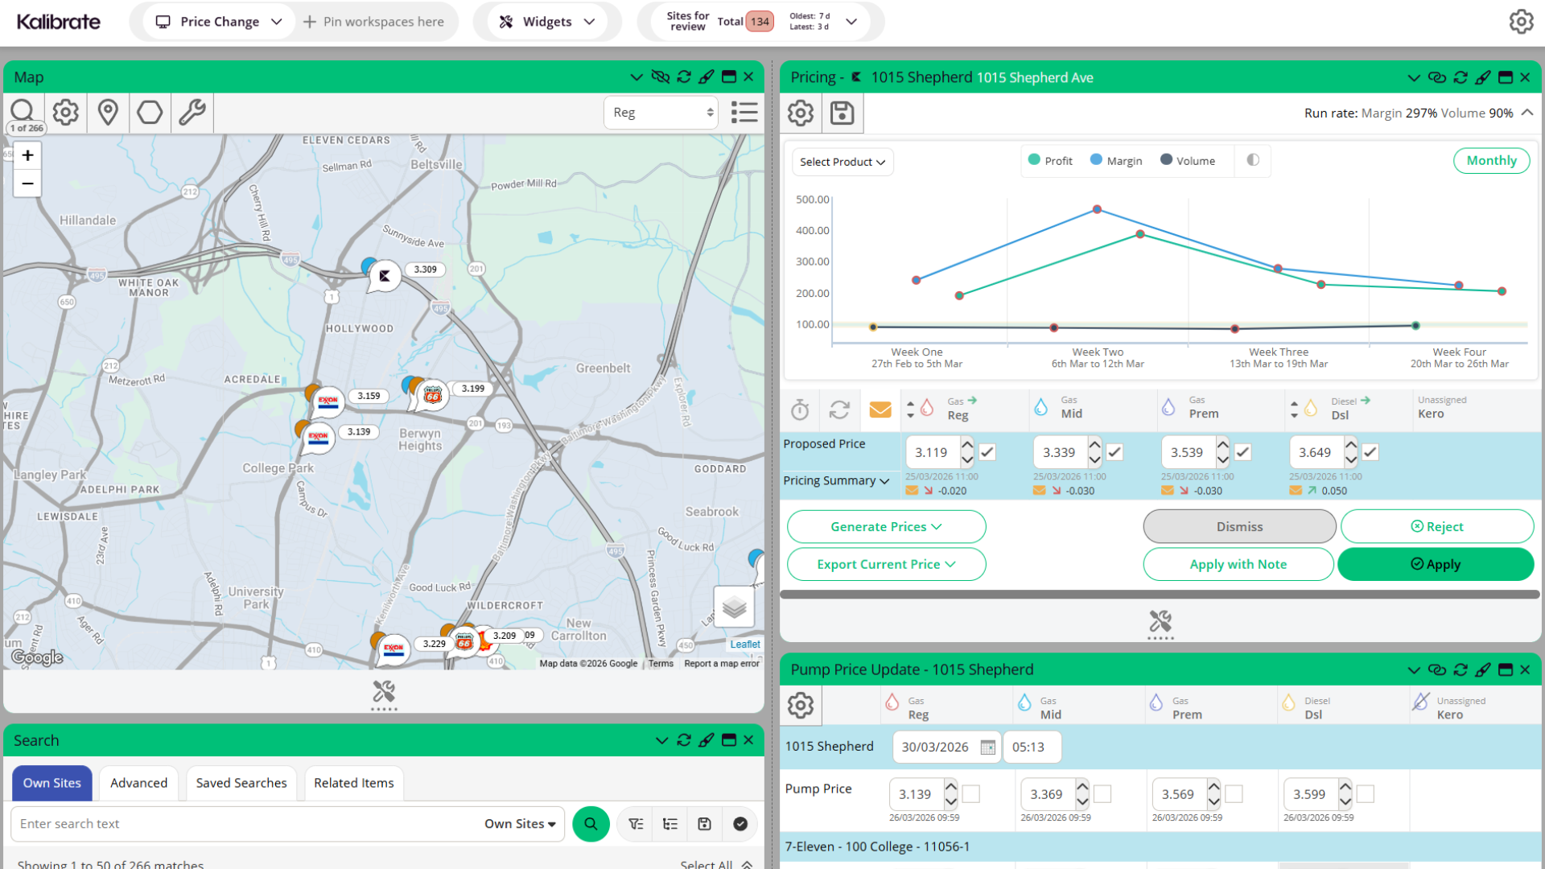This screenshot has height=869, width=1545.
Task: Open the map list view icon
Action: (x=744, y=113)
